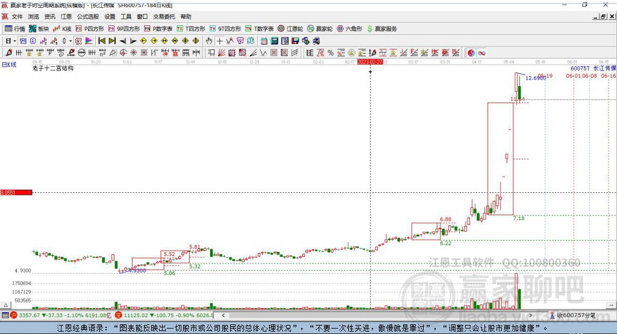Viewport: 617px width, 334px height.
Task: Open the 9P四方形 tool
Action: (x=124, y=29)
